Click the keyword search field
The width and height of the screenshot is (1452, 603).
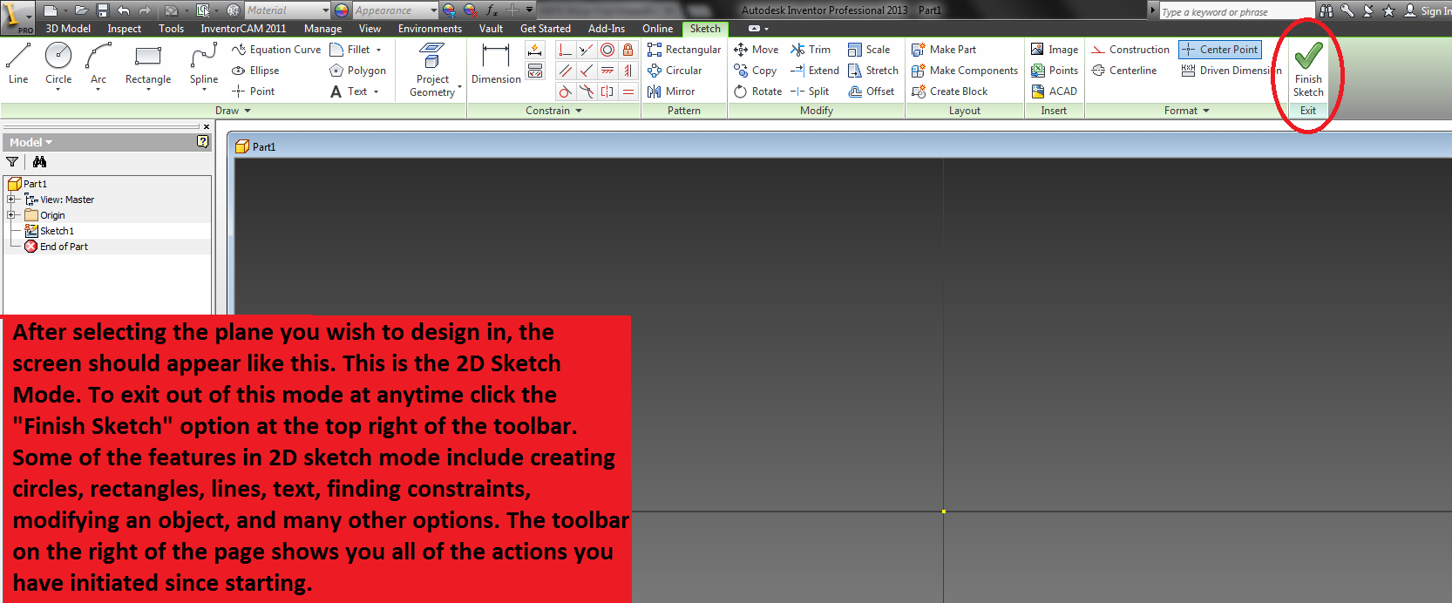[x=1237, y=11]
